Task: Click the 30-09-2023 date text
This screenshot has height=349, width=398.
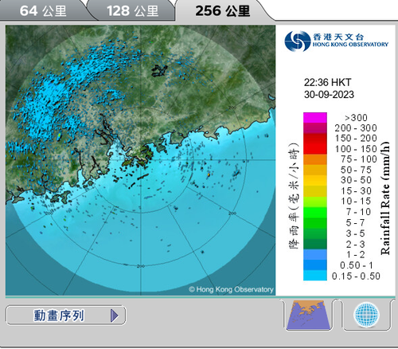Action: point(329,95)
